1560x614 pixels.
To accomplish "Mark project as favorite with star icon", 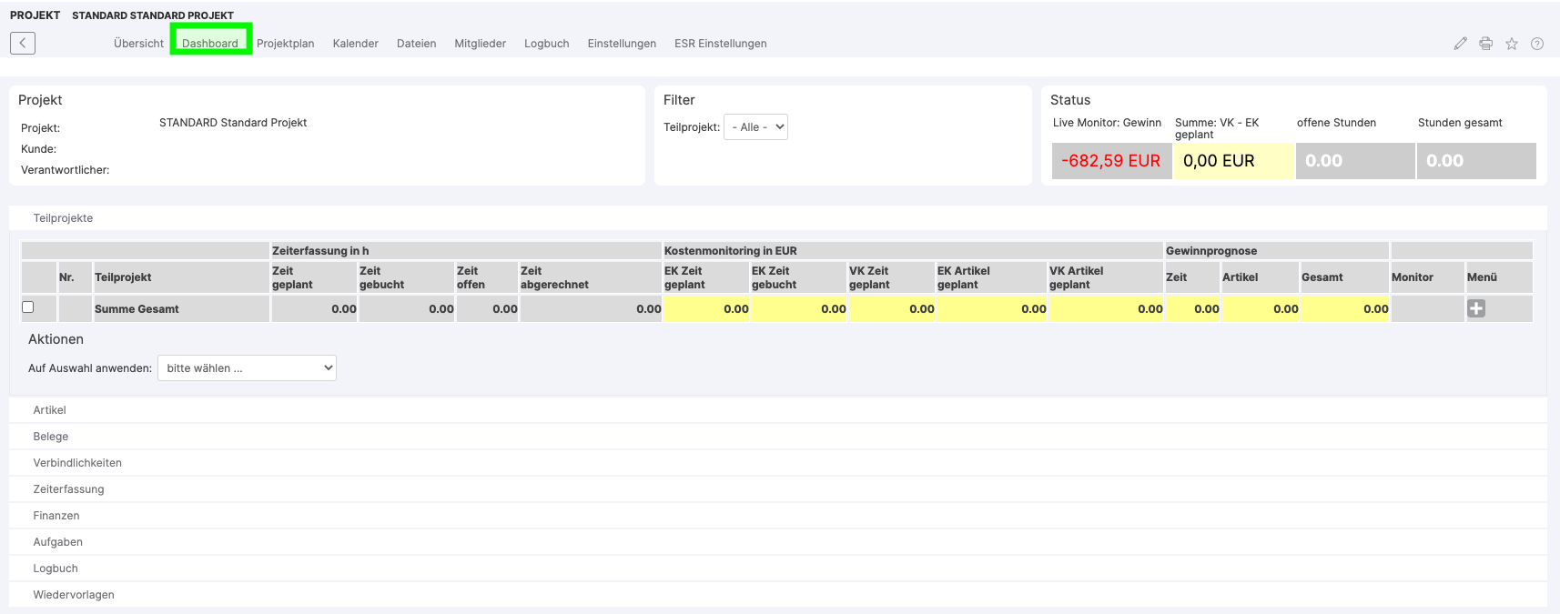I will (x=1511, y=44).
